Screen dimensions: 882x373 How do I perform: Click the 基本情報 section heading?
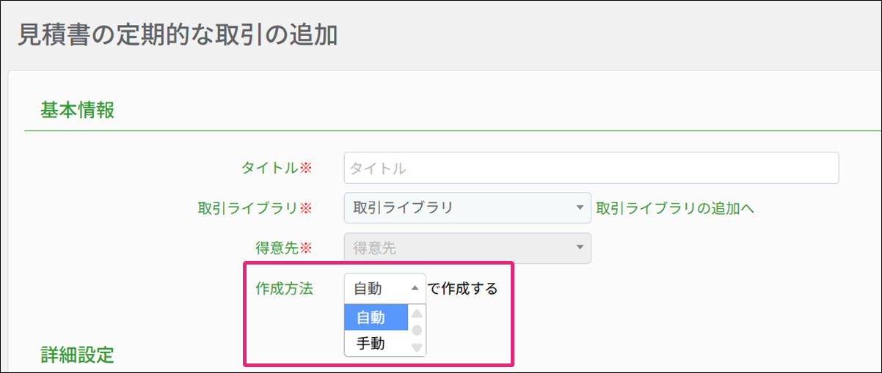click(x=77, y=111)
